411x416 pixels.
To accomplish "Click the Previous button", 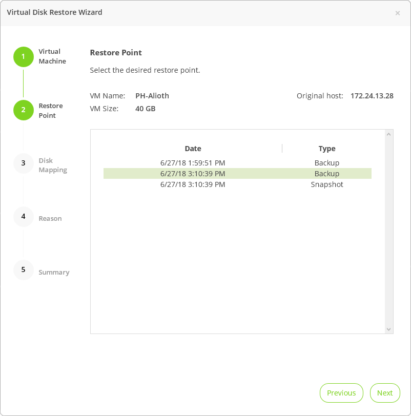I will click(341, 393).
